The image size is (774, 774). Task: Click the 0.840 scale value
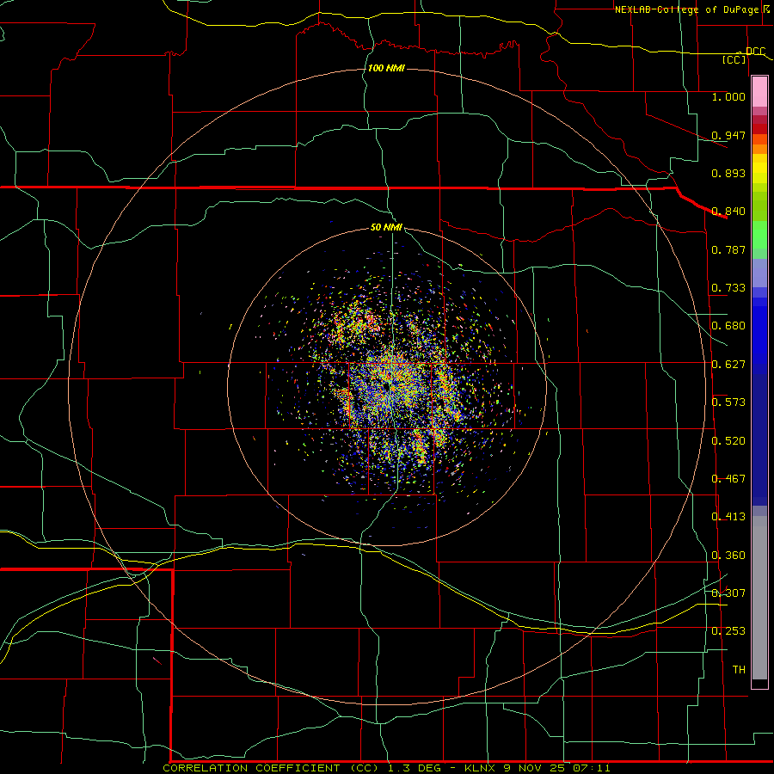tap(728, 212)
